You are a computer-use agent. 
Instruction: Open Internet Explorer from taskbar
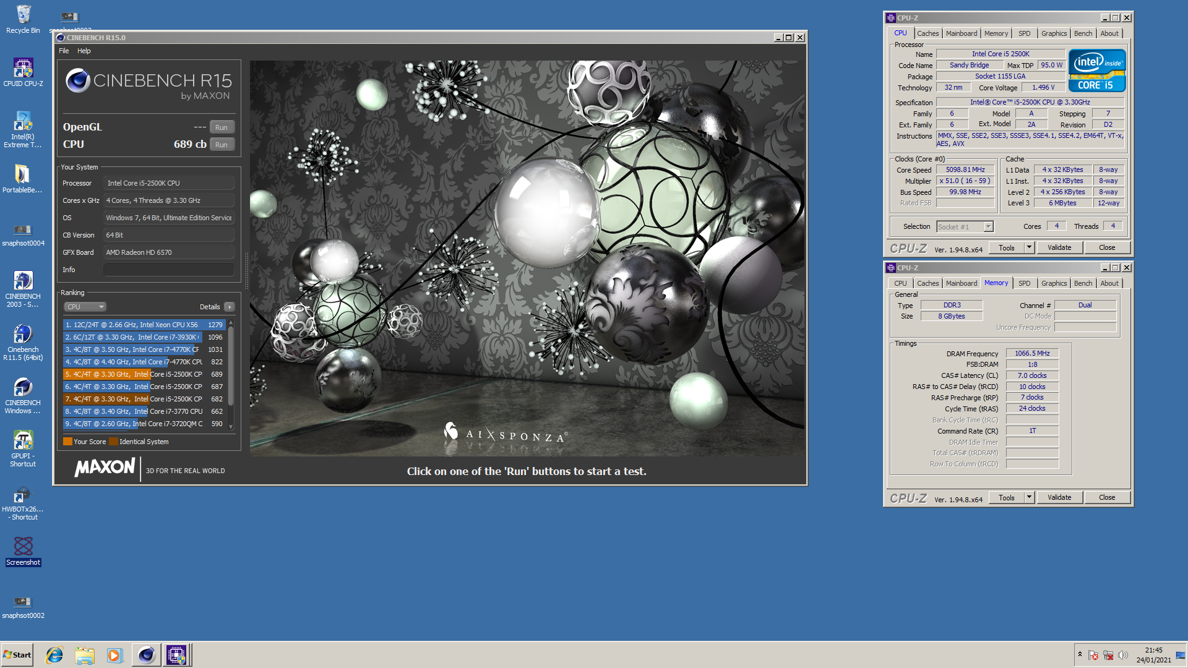click(x=54, y=655)
